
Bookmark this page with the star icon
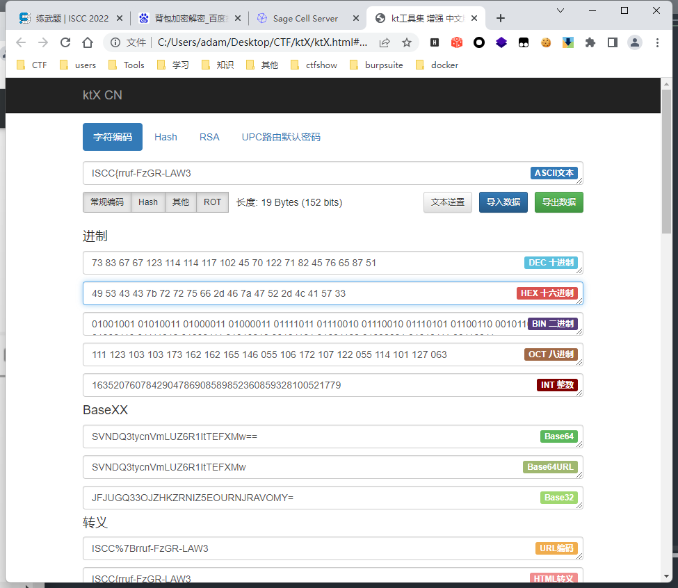tap(407, 42)
